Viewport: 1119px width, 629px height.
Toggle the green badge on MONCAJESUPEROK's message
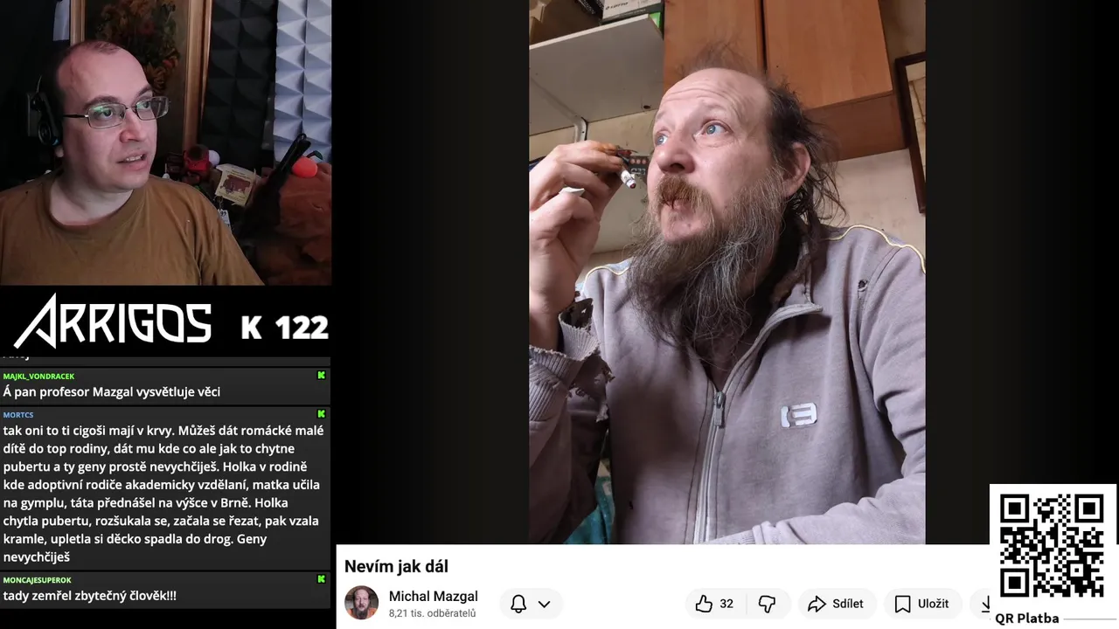(x=321, y=579)
